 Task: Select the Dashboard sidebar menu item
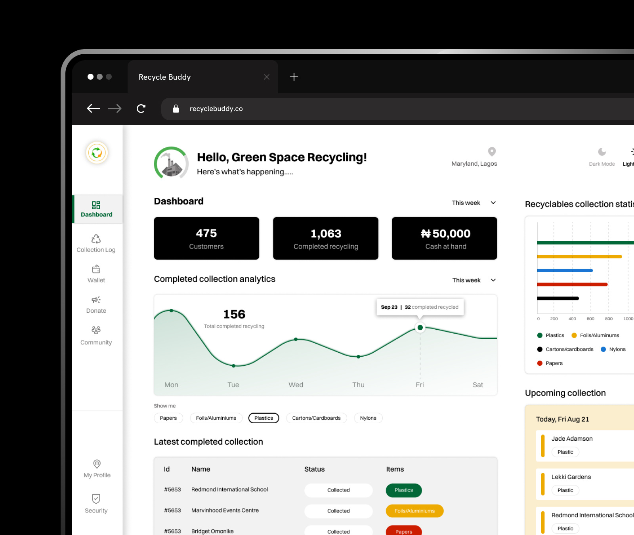pos(97,209)
